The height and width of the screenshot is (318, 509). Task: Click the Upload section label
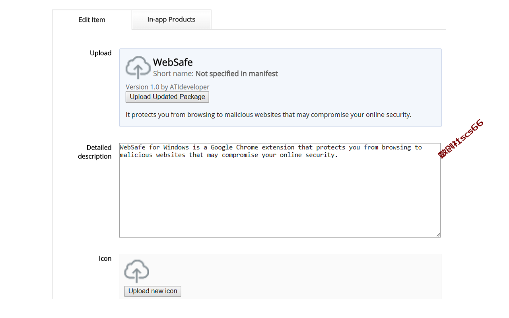point(101,53)
